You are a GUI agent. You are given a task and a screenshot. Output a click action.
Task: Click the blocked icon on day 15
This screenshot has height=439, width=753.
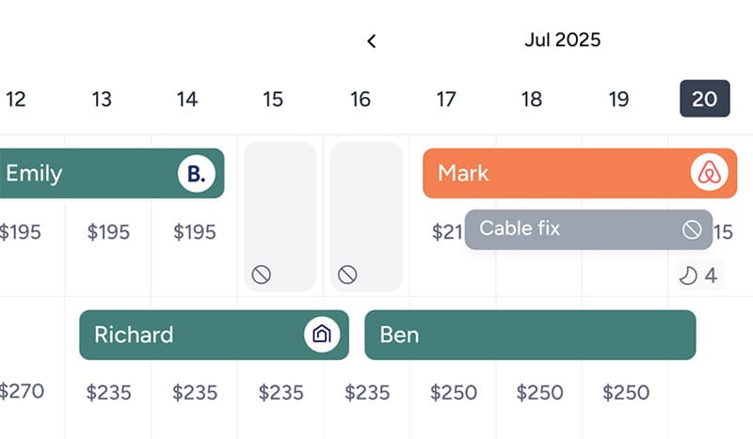pos(262,274)
